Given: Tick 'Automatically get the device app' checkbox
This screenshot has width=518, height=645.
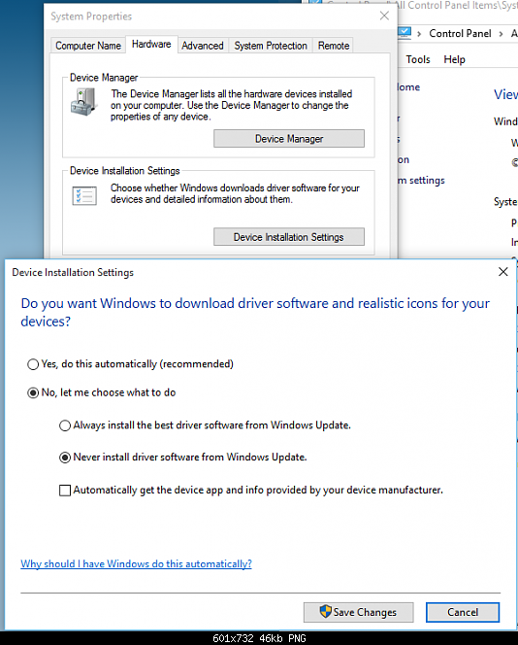Looking at the screenshot, I should tap(65, 491).
